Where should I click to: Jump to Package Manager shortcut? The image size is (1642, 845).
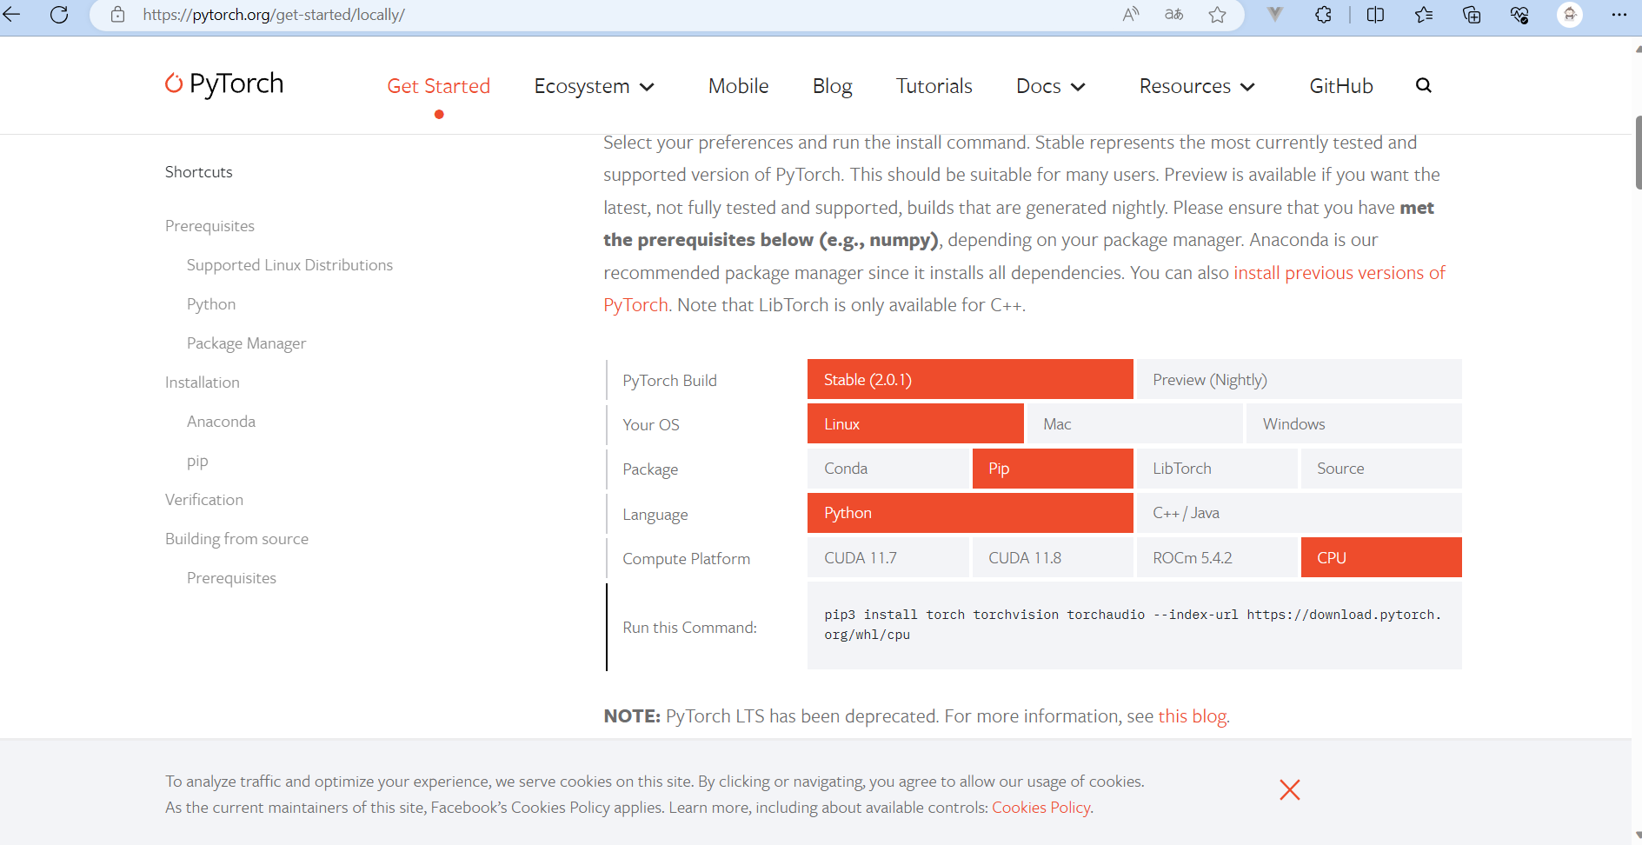point(246,343)
